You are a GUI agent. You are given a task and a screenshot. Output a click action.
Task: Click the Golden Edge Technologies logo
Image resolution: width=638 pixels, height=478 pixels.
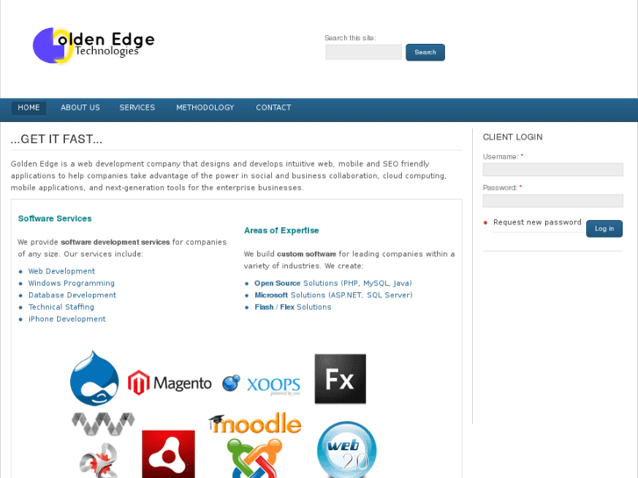pyautogui.click(x=94, y=45)
